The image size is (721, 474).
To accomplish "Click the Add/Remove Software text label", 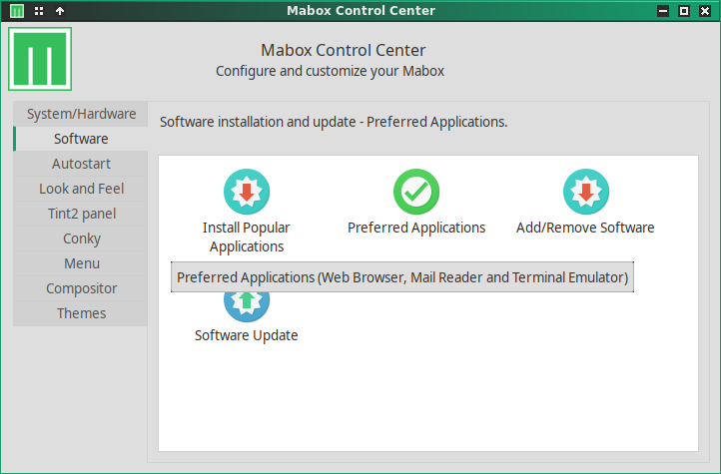I will point(585,228).
